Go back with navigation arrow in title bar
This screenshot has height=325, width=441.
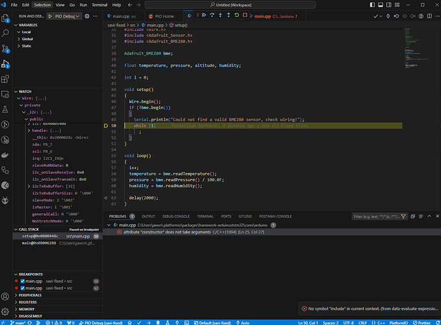130,5
